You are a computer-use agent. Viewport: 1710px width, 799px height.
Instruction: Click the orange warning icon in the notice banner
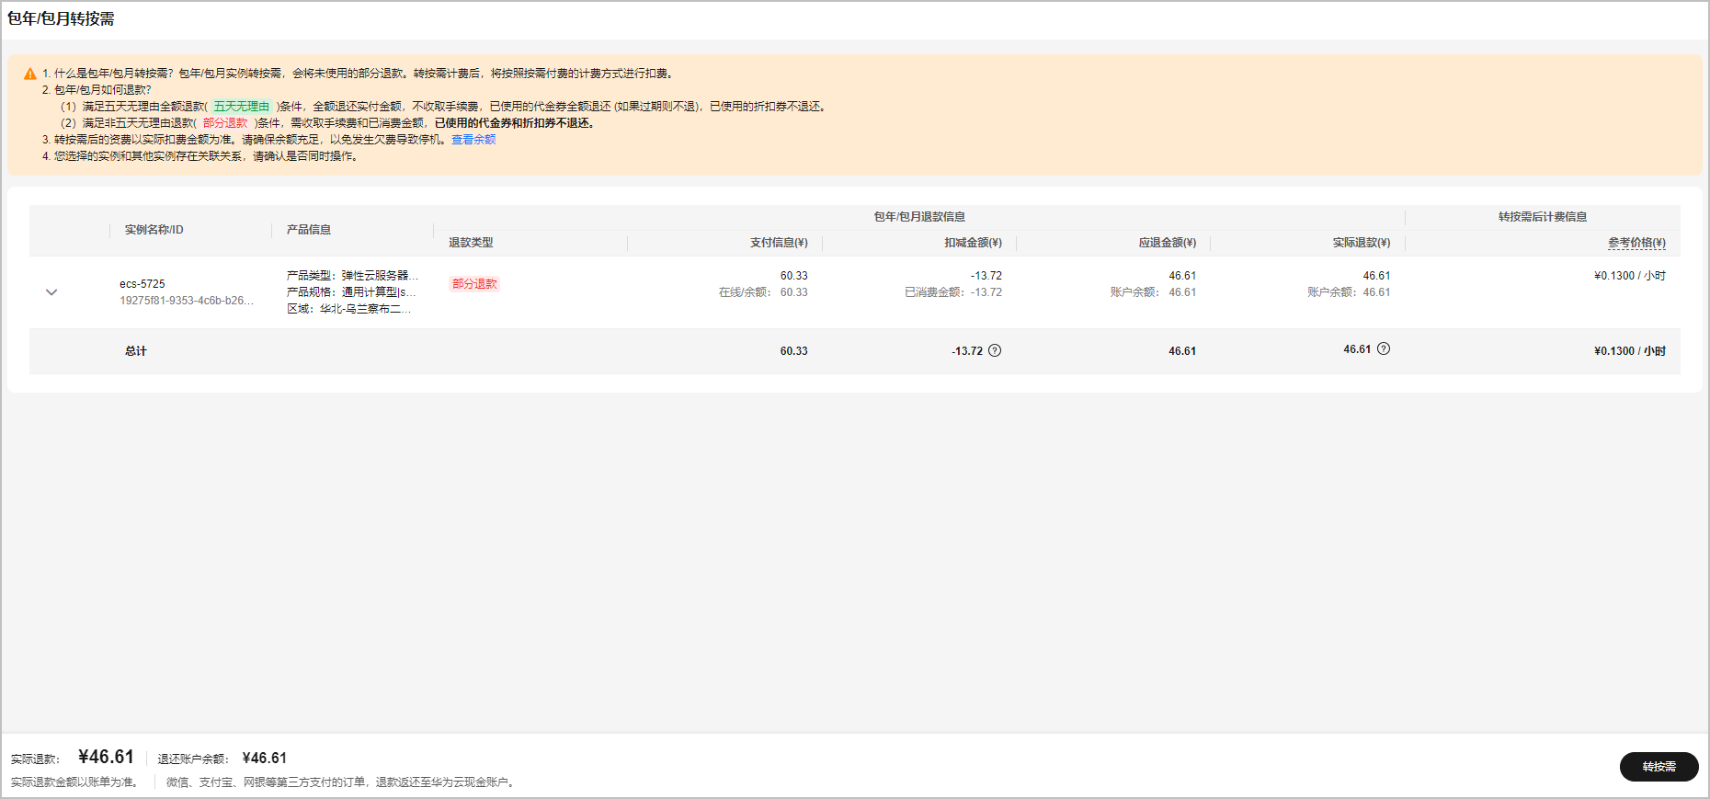point(30,74)
